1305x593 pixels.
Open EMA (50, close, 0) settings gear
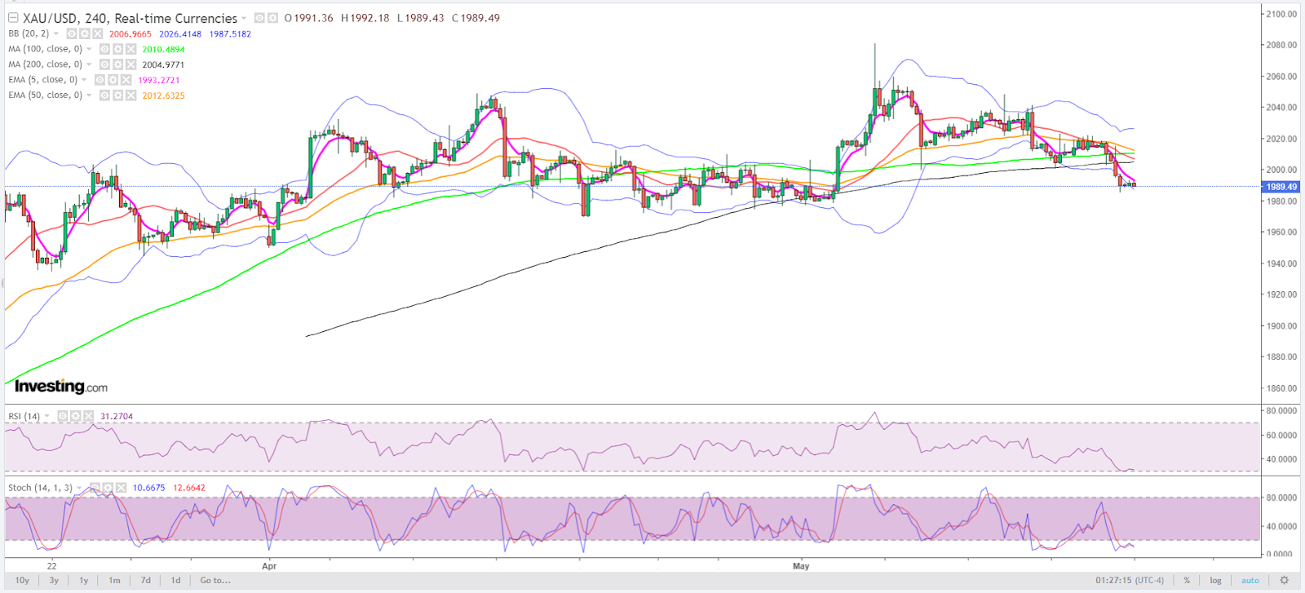pos(117,95)
